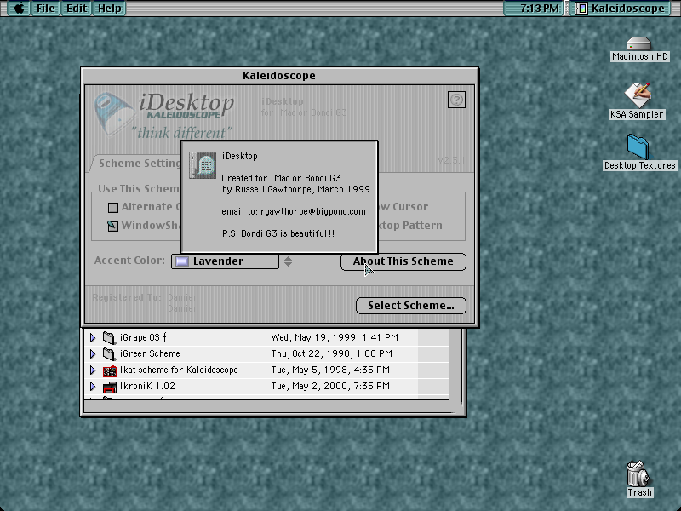Select the iGreen Scheme folder icon

(x=110, y=353)
